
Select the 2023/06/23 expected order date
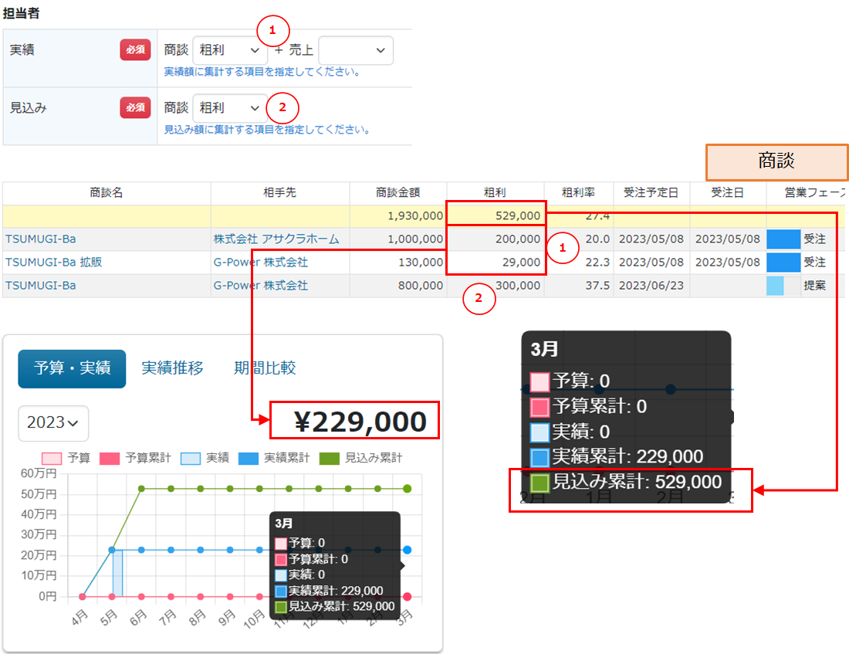click(651, 286)
